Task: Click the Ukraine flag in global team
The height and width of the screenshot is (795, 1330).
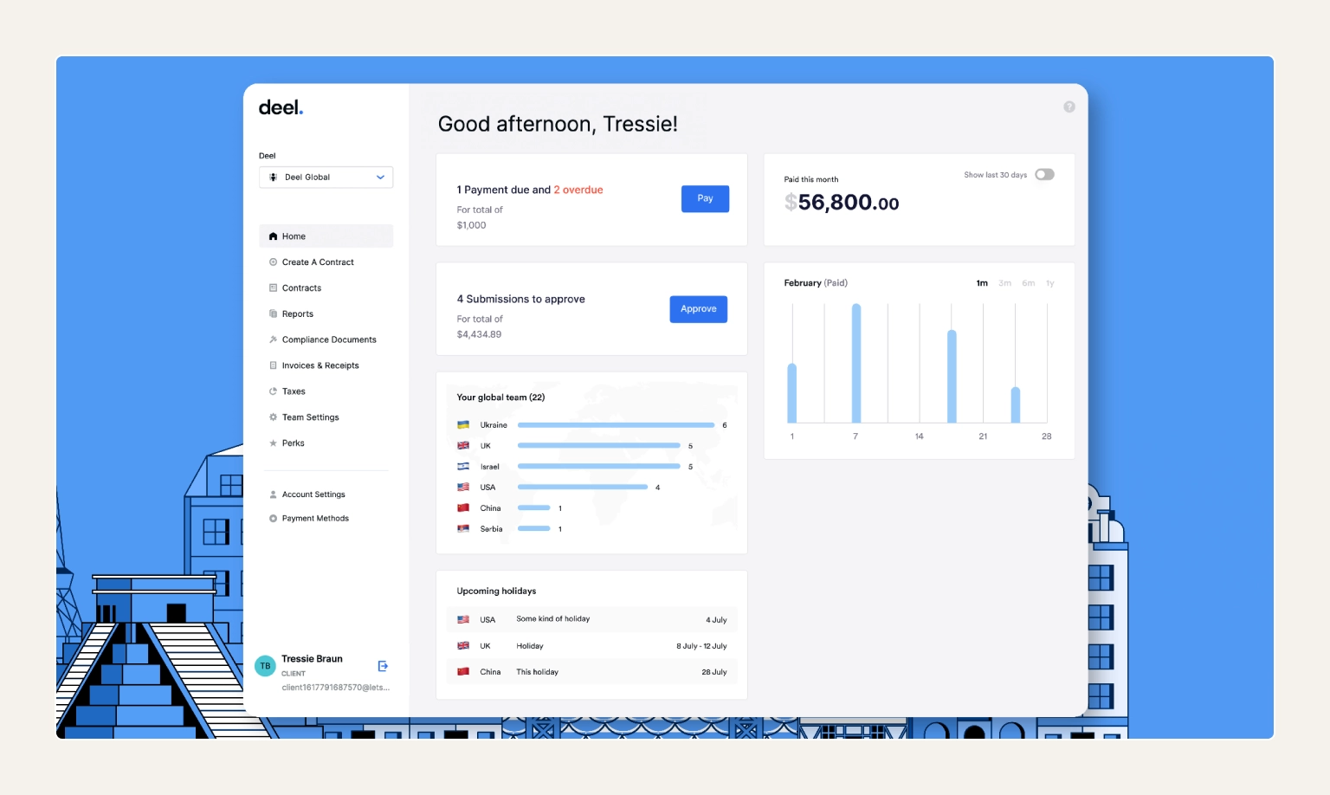Action: 463,425
